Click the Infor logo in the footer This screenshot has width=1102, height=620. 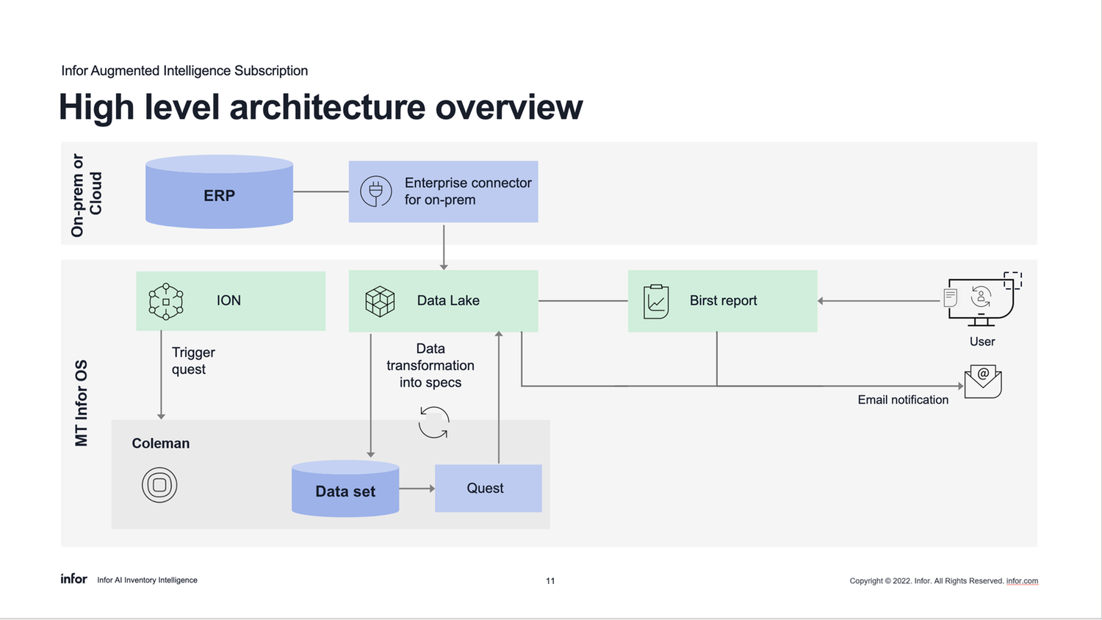point(73,579)
